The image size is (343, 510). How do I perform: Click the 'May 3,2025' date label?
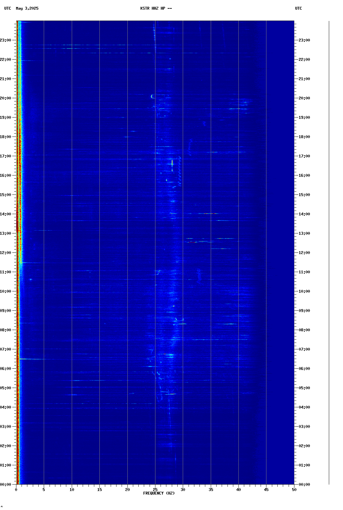pos(27,8)
